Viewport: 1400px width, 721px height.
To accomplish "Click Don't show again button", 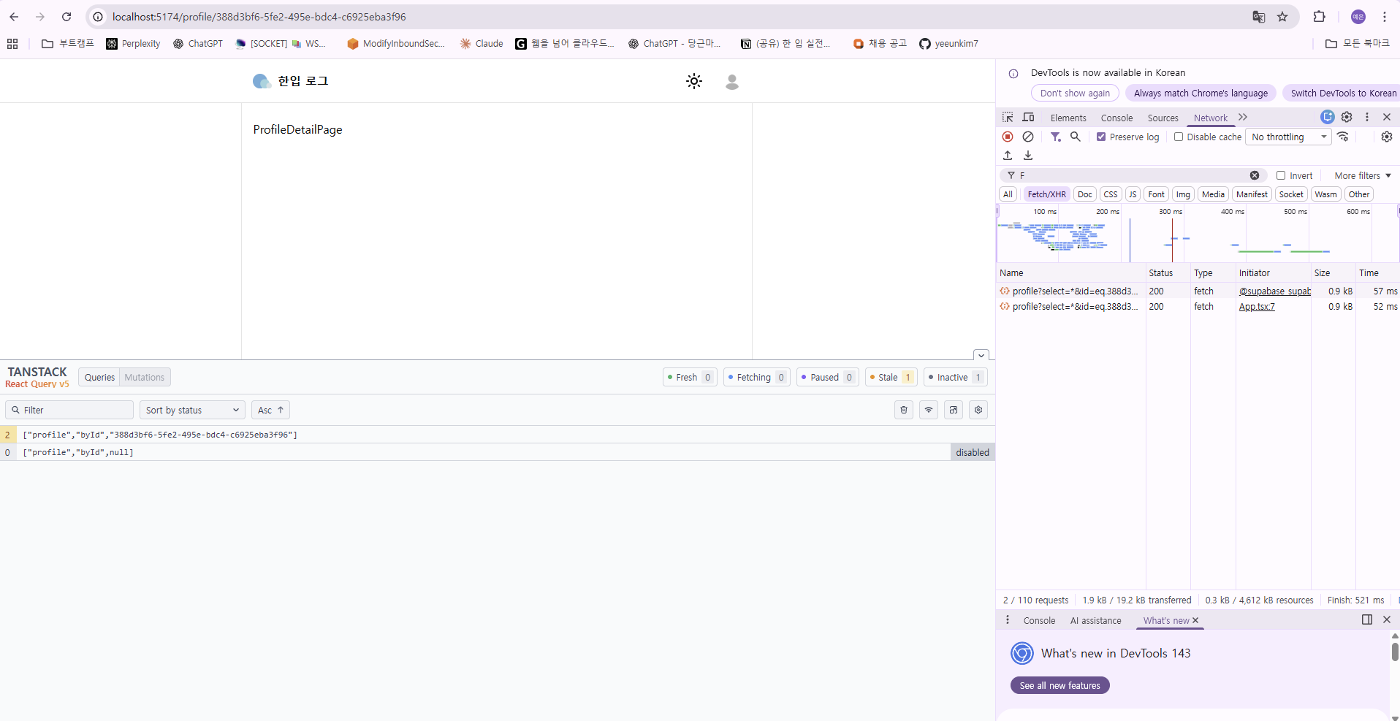I will point(1075,93).
